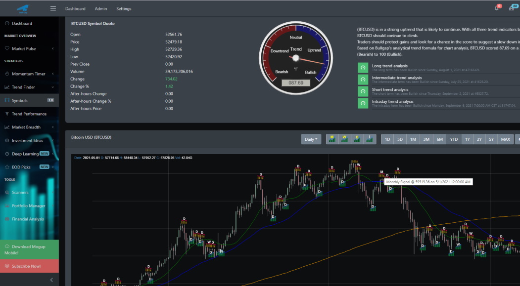Select the YTD time range
The width and height of the screenshot is (520, 286).
454,139
